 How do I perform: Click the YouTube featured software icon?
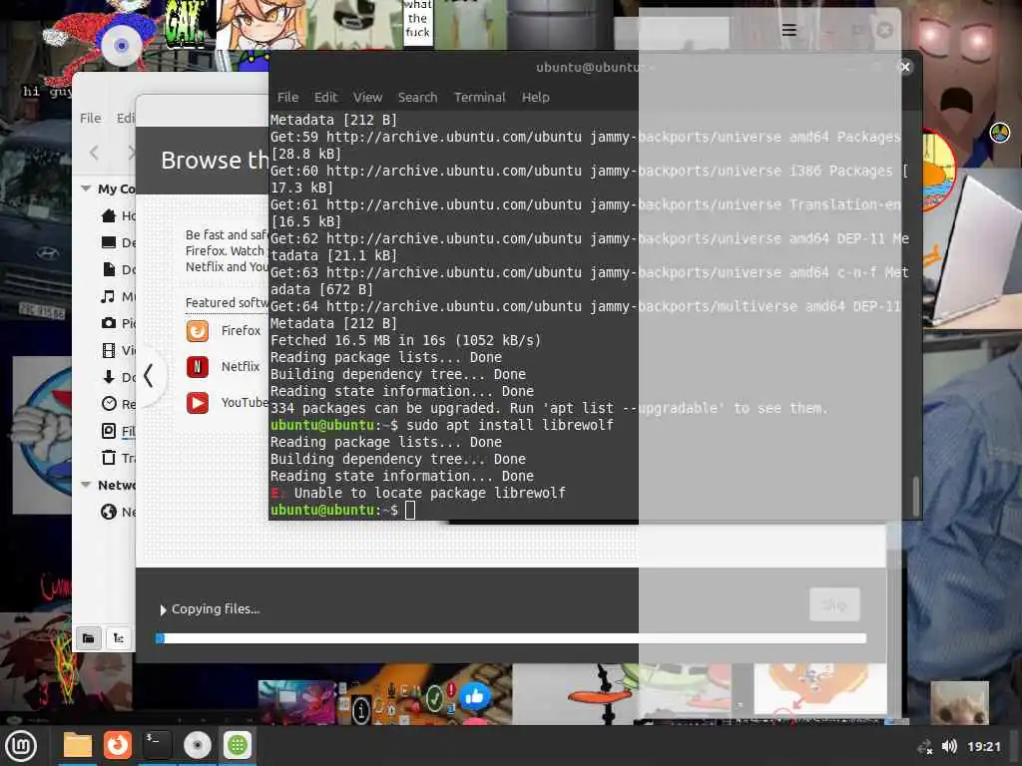[x=198, y=403]
